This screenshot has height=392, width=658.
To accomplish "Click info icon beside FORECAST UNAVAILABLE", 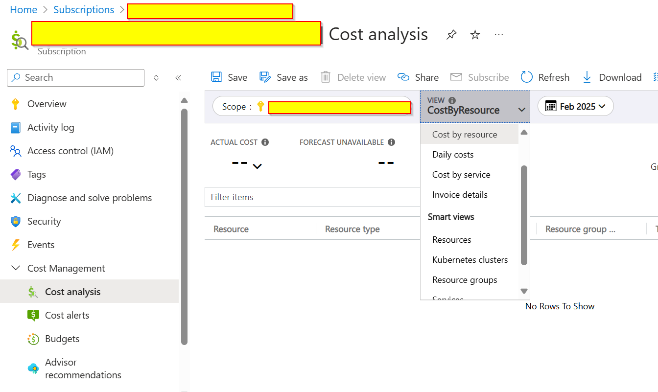I will tap(391, 142).
